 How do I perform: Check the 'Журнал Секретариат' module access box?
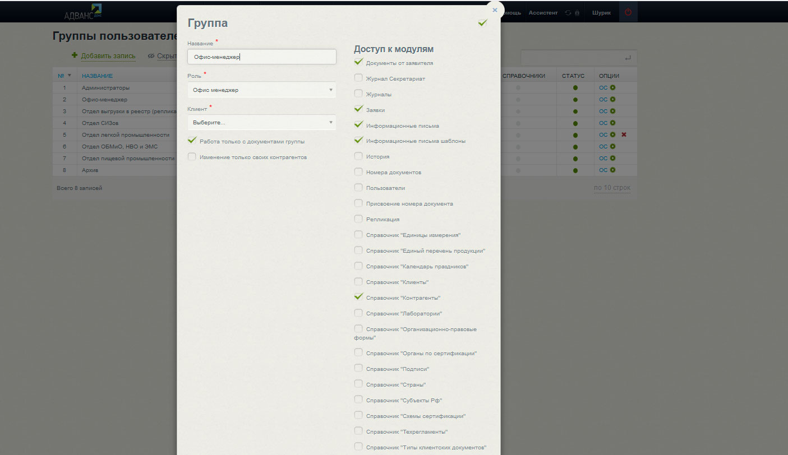tap(358, 78)
